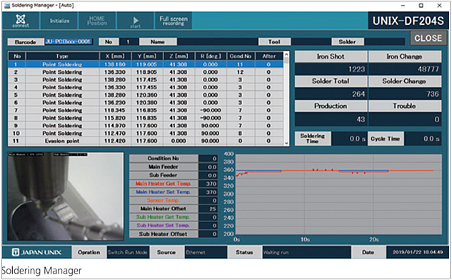The height and width of the screenshot is (280, 452).
Task: Click the CLOSE button
Action: tap(428, 38)
